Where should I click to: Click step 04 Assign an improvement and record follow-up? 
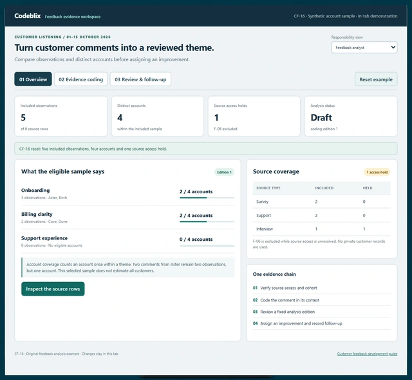coord(322,323)
